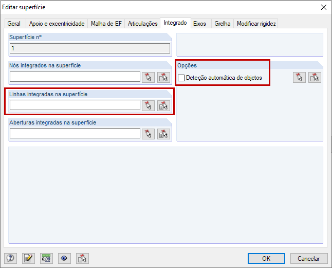Click Nós integrados na superfície input

[75, 77]
